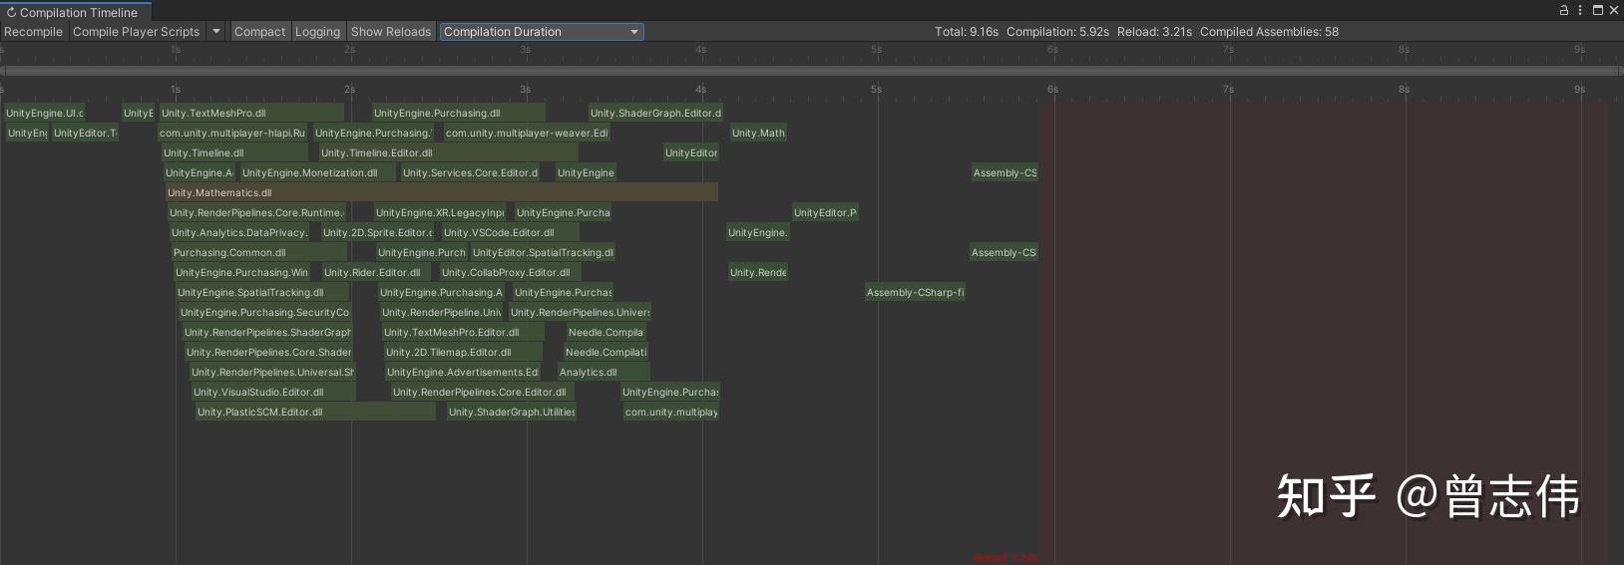The image size is (1624, 565).
Task: Select Unity.RenderPipeline.Univ bar
Action: click(x=442, y=312)
